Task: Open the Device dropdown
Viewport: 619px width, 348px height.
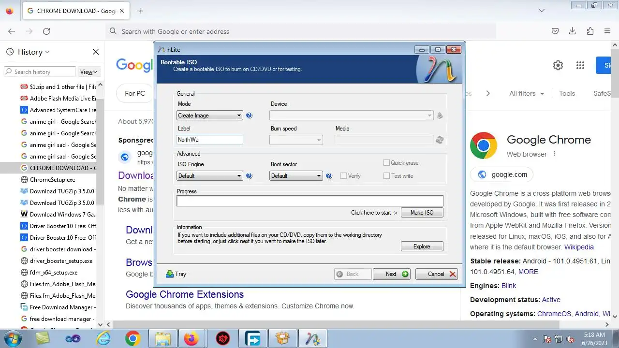Action: [x=351, y=116]
